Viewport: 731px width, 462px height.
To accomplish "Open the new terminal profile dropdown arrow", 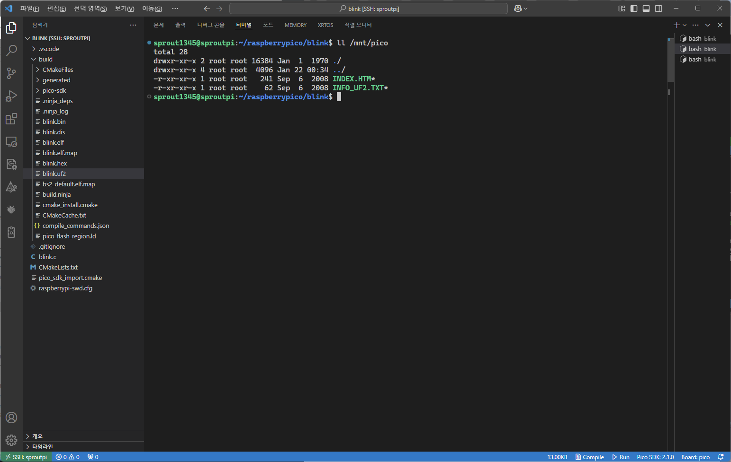I will (x=685, y=25).
